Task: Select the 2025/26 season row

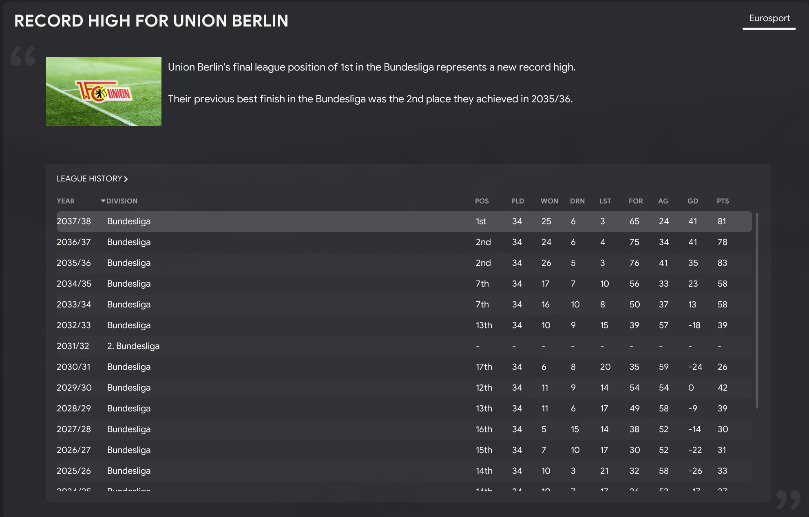Action: 404,471
